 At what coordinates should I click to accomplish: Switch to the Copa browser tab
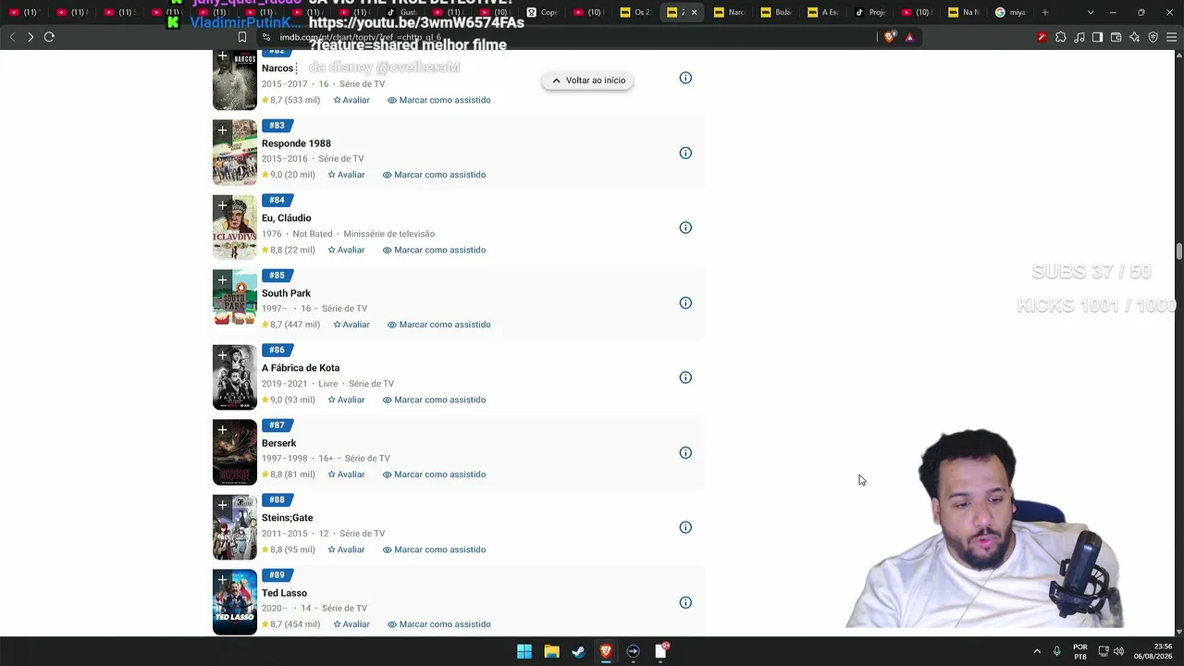pyautogui.click(x=542, y=12)
